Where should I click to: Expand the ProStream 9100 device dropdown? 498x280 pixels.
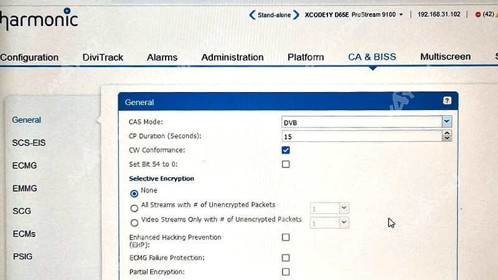[x=402, y=14]
